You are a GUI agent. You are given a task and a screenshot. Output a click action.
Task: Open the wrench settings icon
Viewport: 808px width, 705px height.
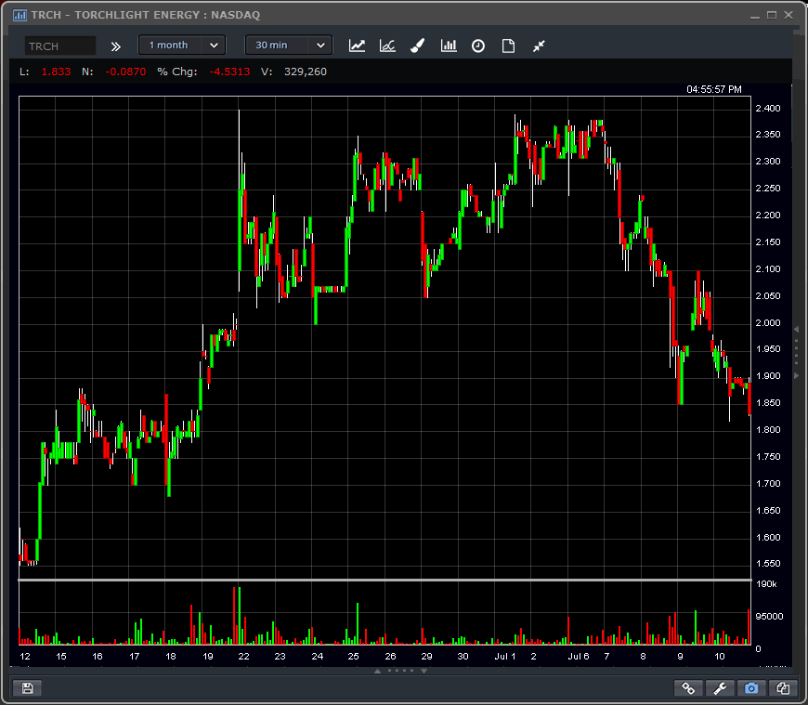click(x=720, y=688)
